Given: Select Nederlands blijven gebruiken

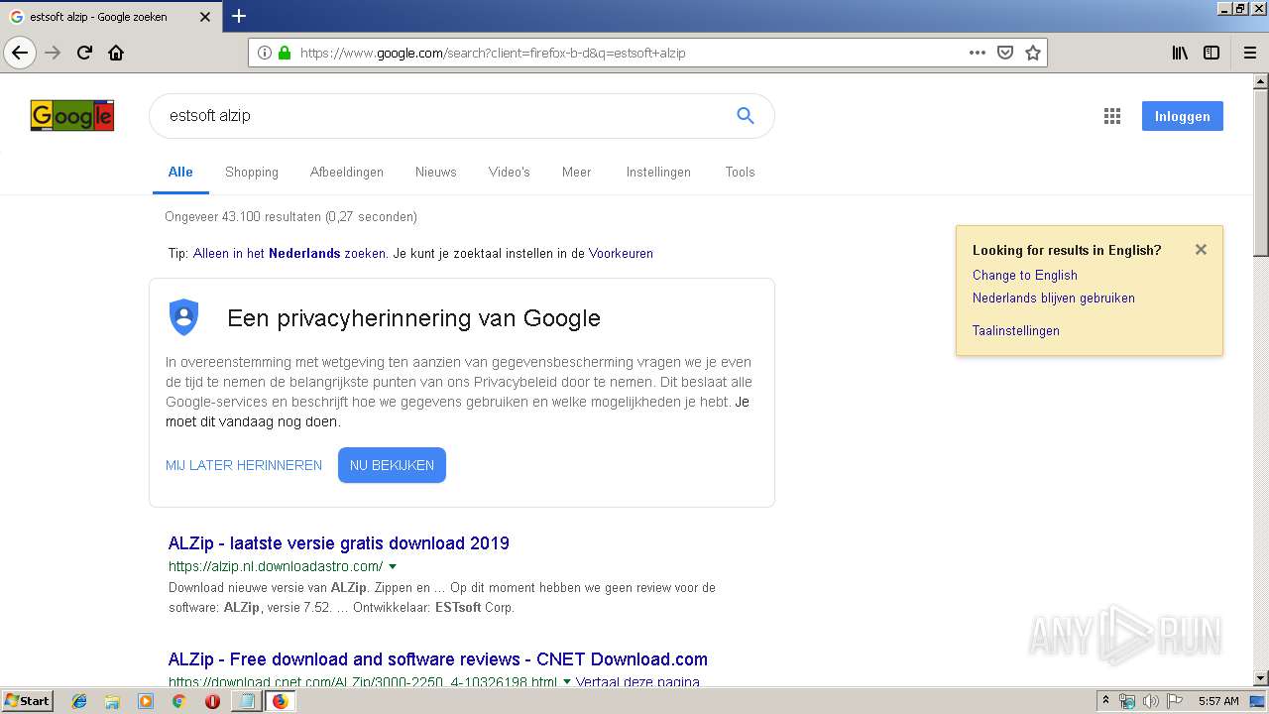Looking at the screenshot, I should (x=1054, y=297).
